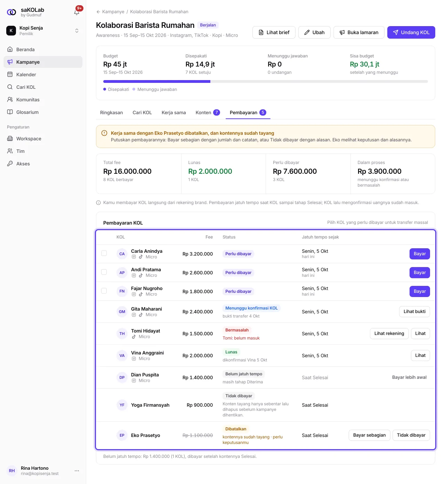The image size is (445, 484).
Task: Click the Workspace building icon
Action: click(x=10, y=139)
